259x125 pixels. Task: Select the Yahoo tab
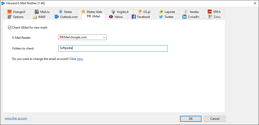(116, 17)
